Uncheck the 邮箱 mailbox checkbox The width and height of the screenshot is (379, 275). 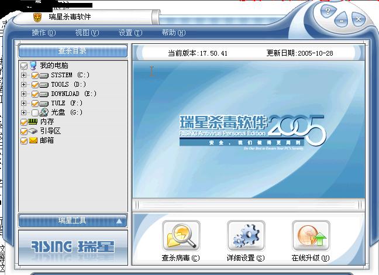pos(24,141)
